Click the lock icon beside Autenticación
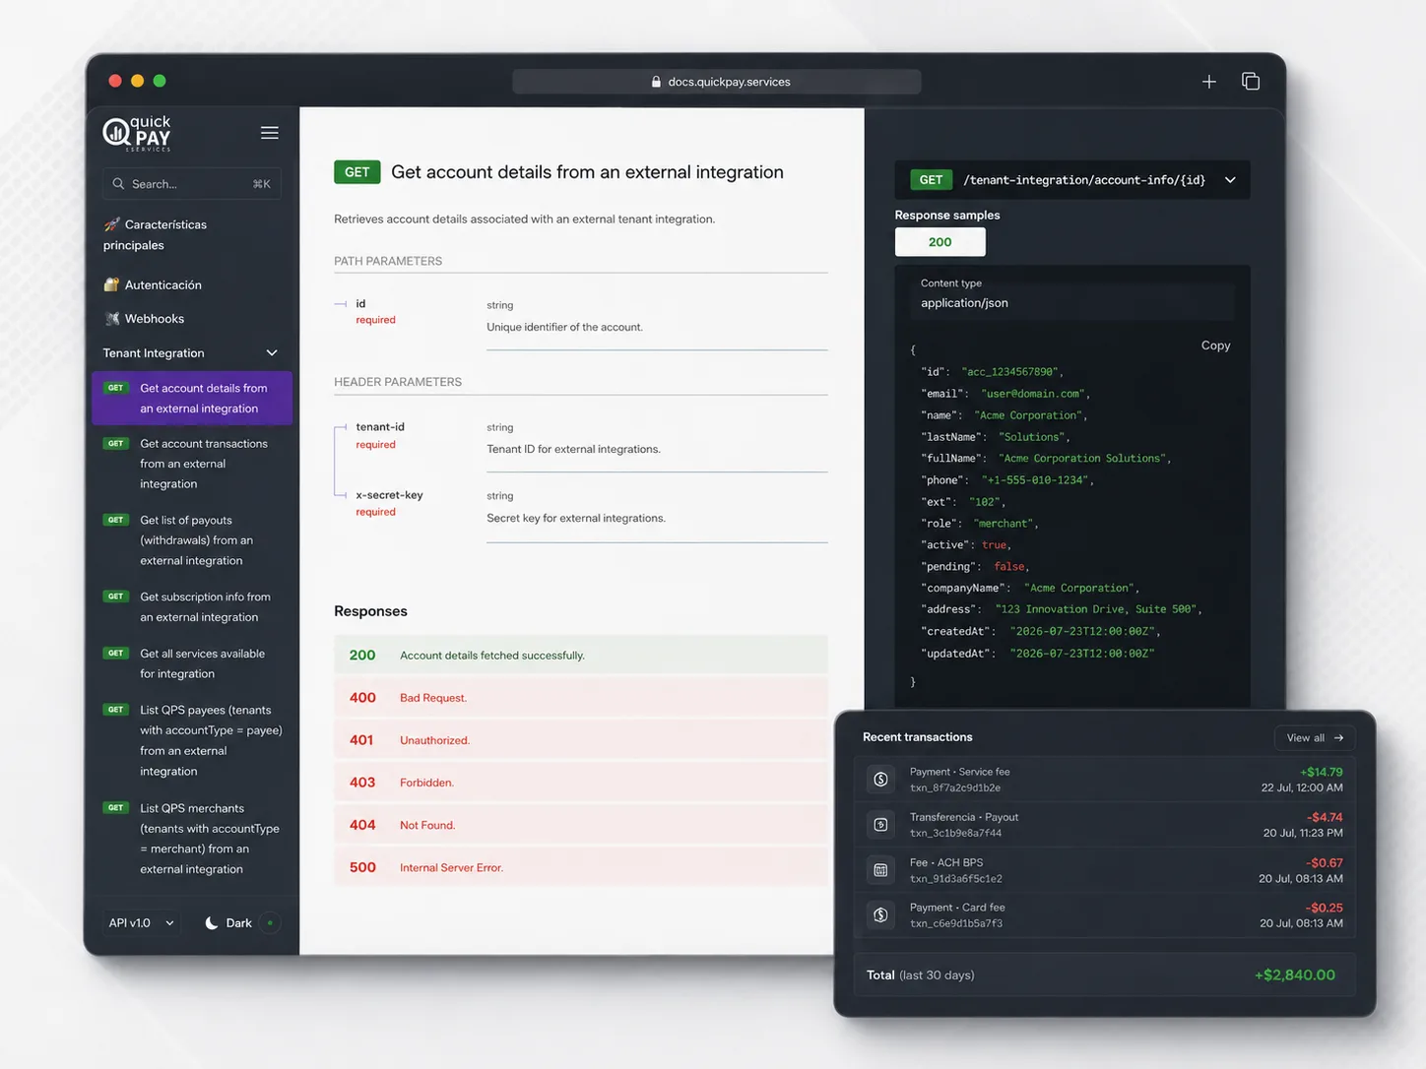The width and height of the screenshot is (1426, 1069). [x=111, y=284]
